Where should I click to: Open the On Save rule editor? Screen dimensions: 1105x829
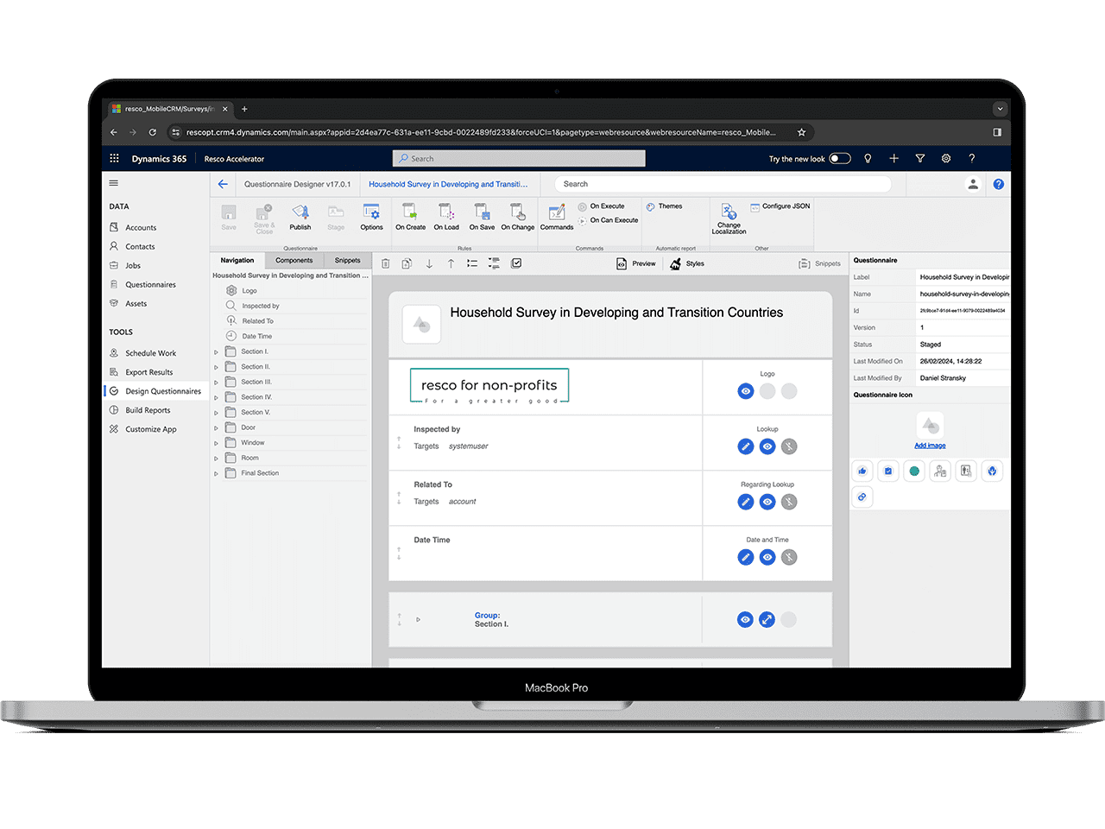click(482, 217)
